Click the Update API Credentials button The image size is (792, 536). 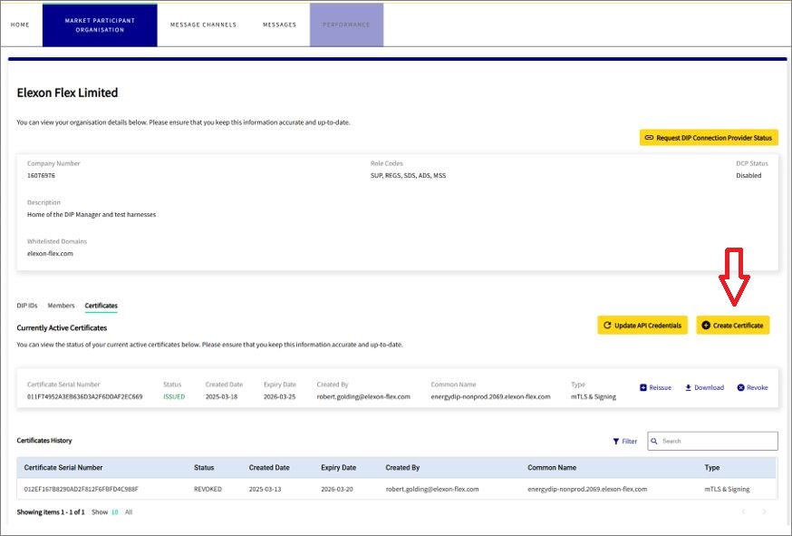click(642, 325)
